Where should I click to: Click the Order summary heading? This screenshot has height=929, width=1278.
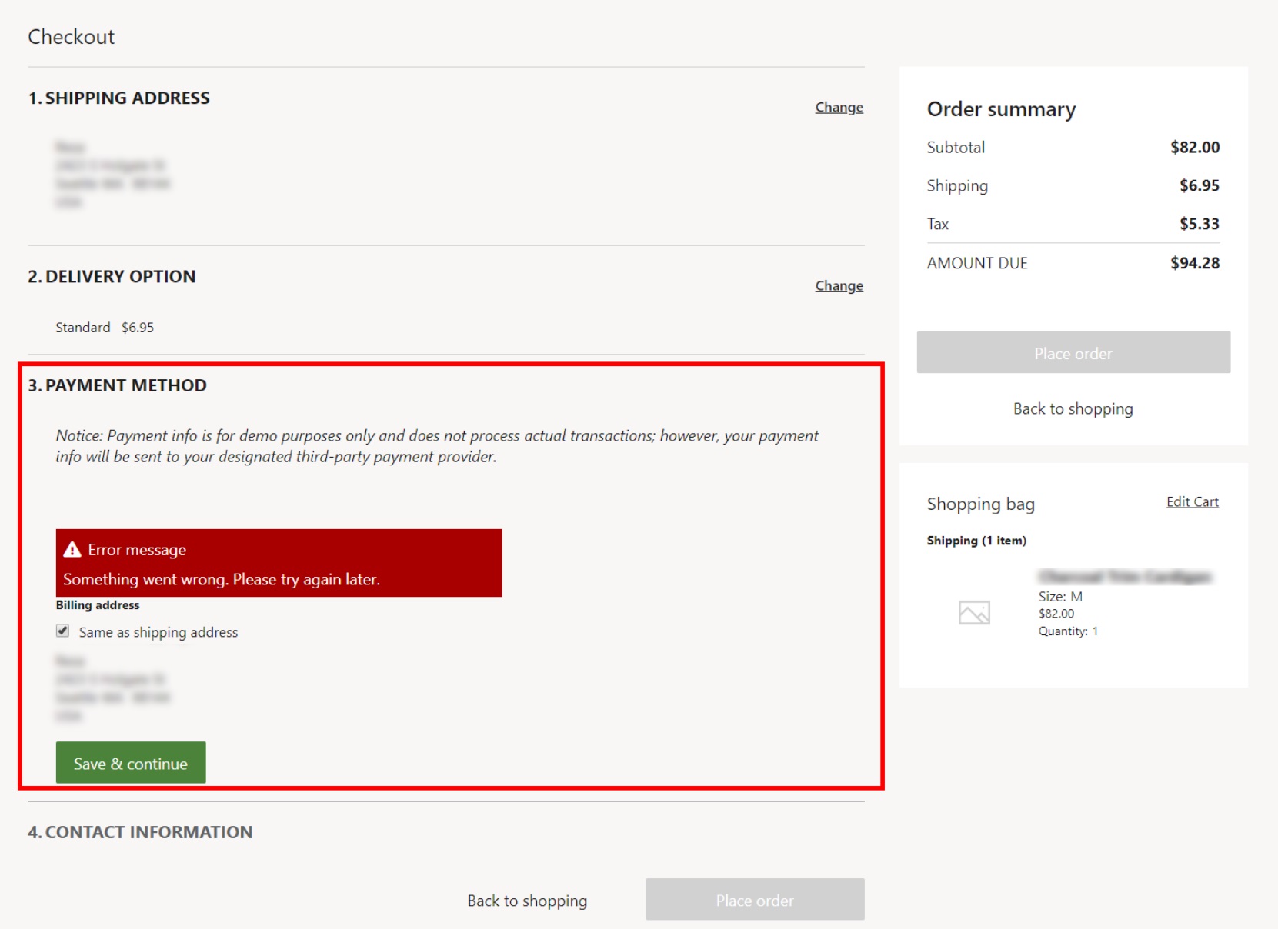[1001, 109]
